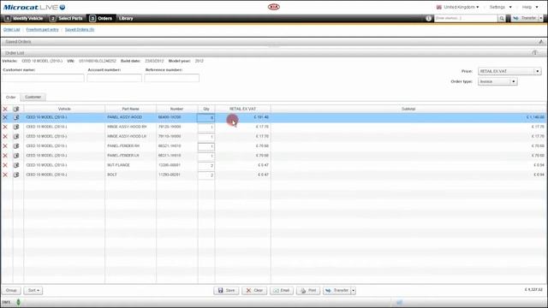
Task: Click the Print button
Action: tap(308, 291)
